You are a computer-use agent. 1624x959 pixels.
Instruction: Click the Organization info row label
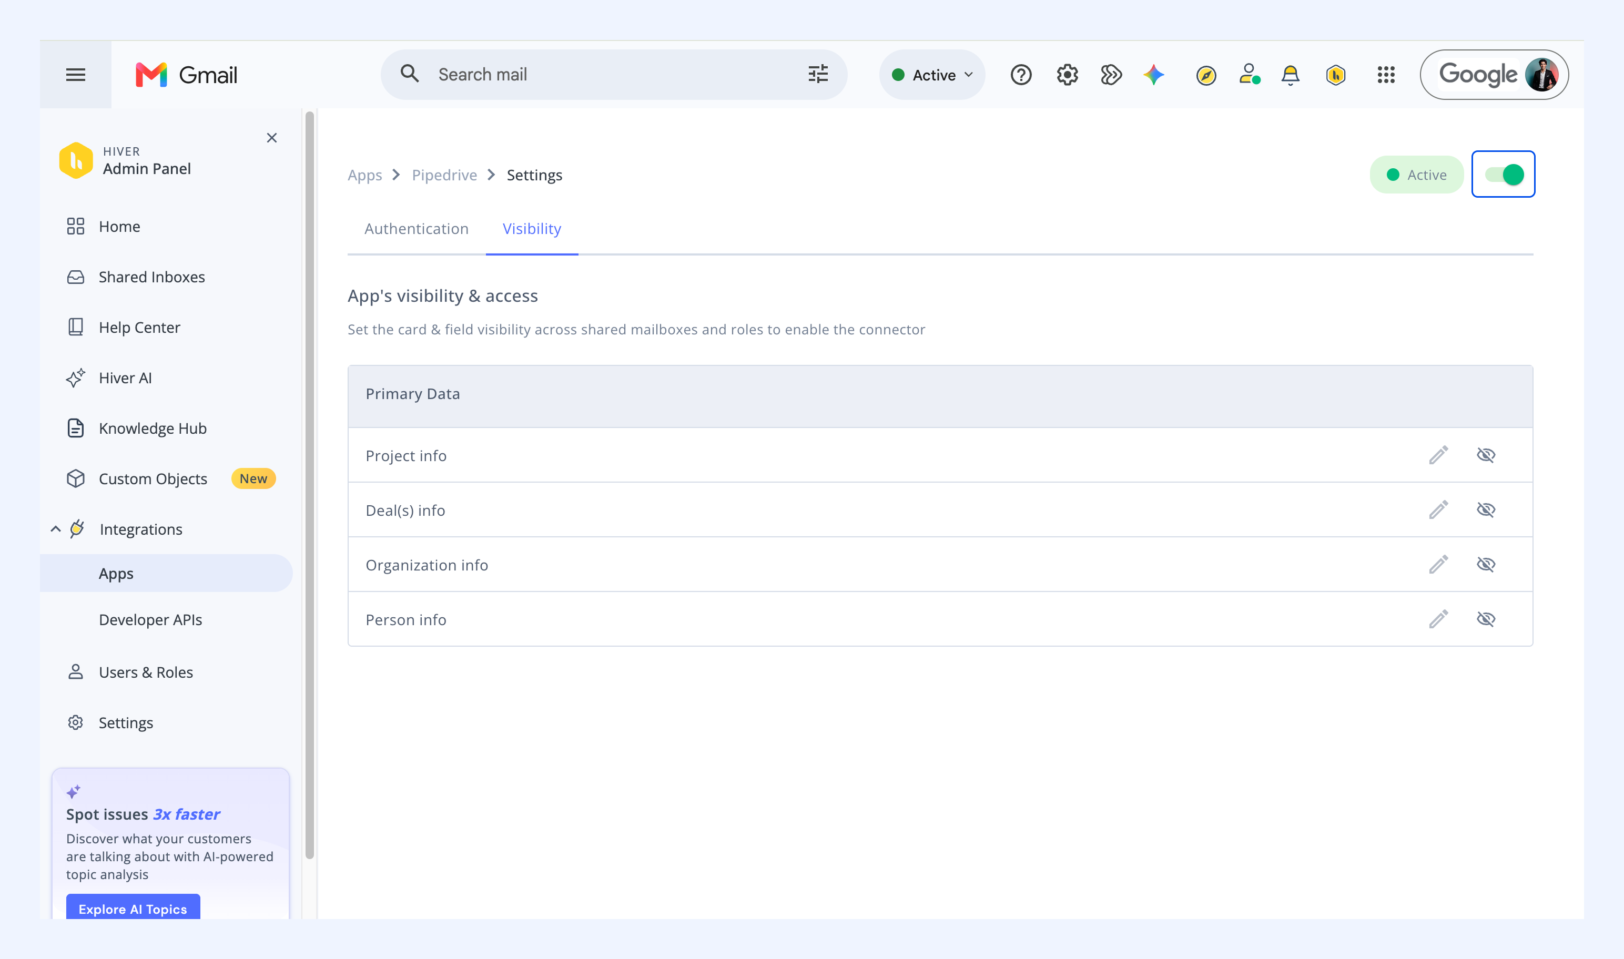(x=427, y=565)
